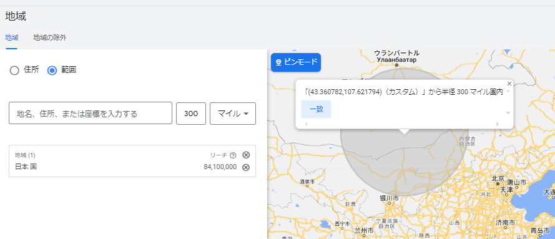Close the map info popup
The height and width of the screenshot is (239, 555).
click(x=509, y=84)
